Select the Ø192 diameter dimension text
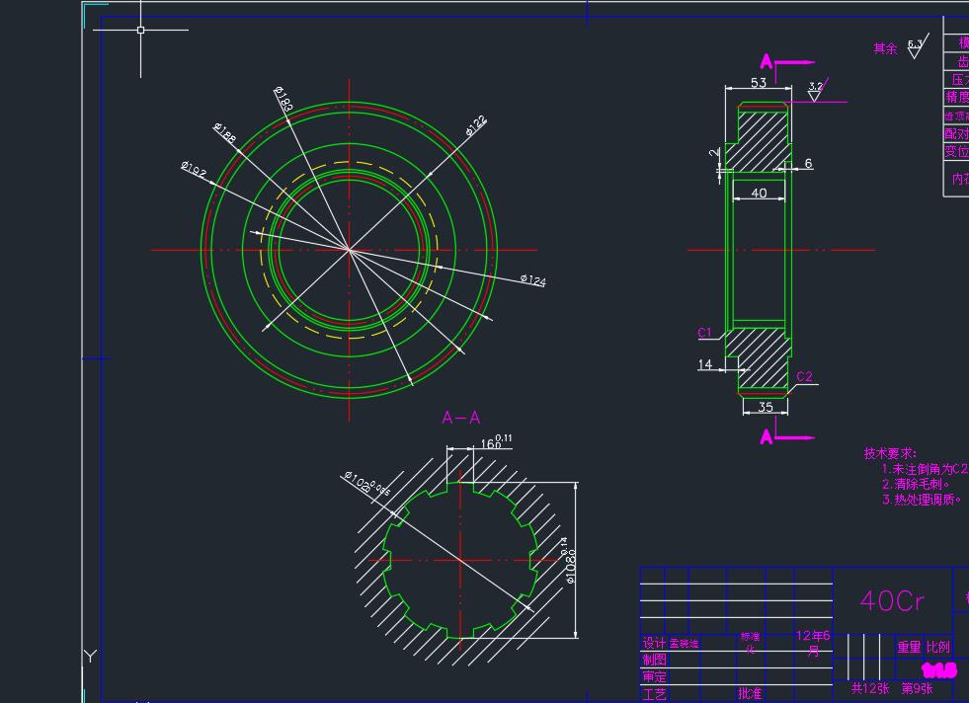 (x=194, y=169)
